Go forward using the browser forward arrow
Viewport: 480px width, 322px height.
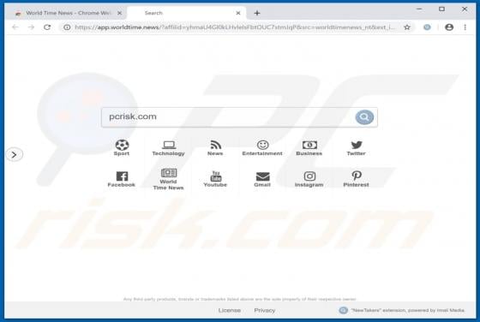[31, 27]
